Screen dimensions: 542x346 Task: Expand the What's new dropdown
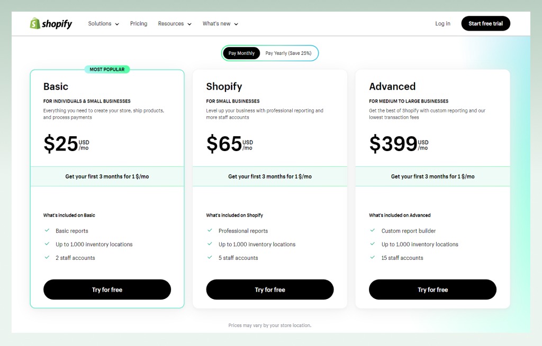pyautogui.click(x=220, y=23)
